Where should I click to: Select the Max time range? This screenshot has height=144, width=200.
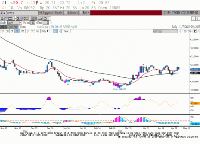(x=37, y=31)
